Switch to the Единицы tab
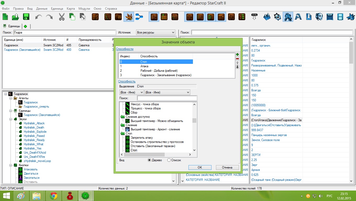356x201 pixels. point(12,26)
